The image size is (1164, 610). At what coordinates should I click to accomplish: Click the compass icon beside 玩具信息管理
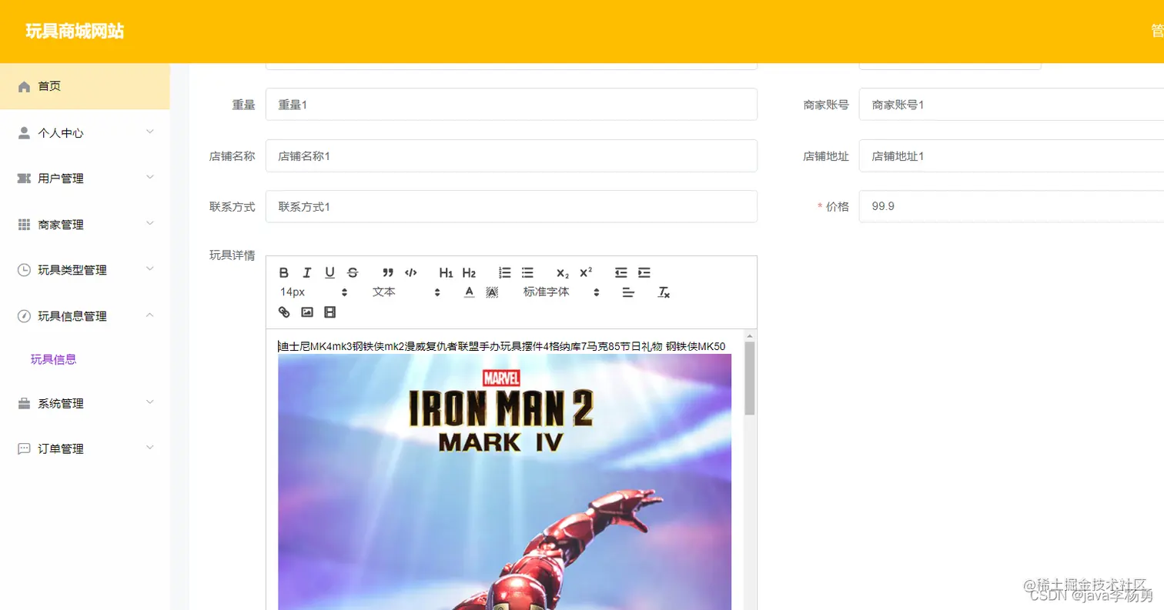click(24, 316)
